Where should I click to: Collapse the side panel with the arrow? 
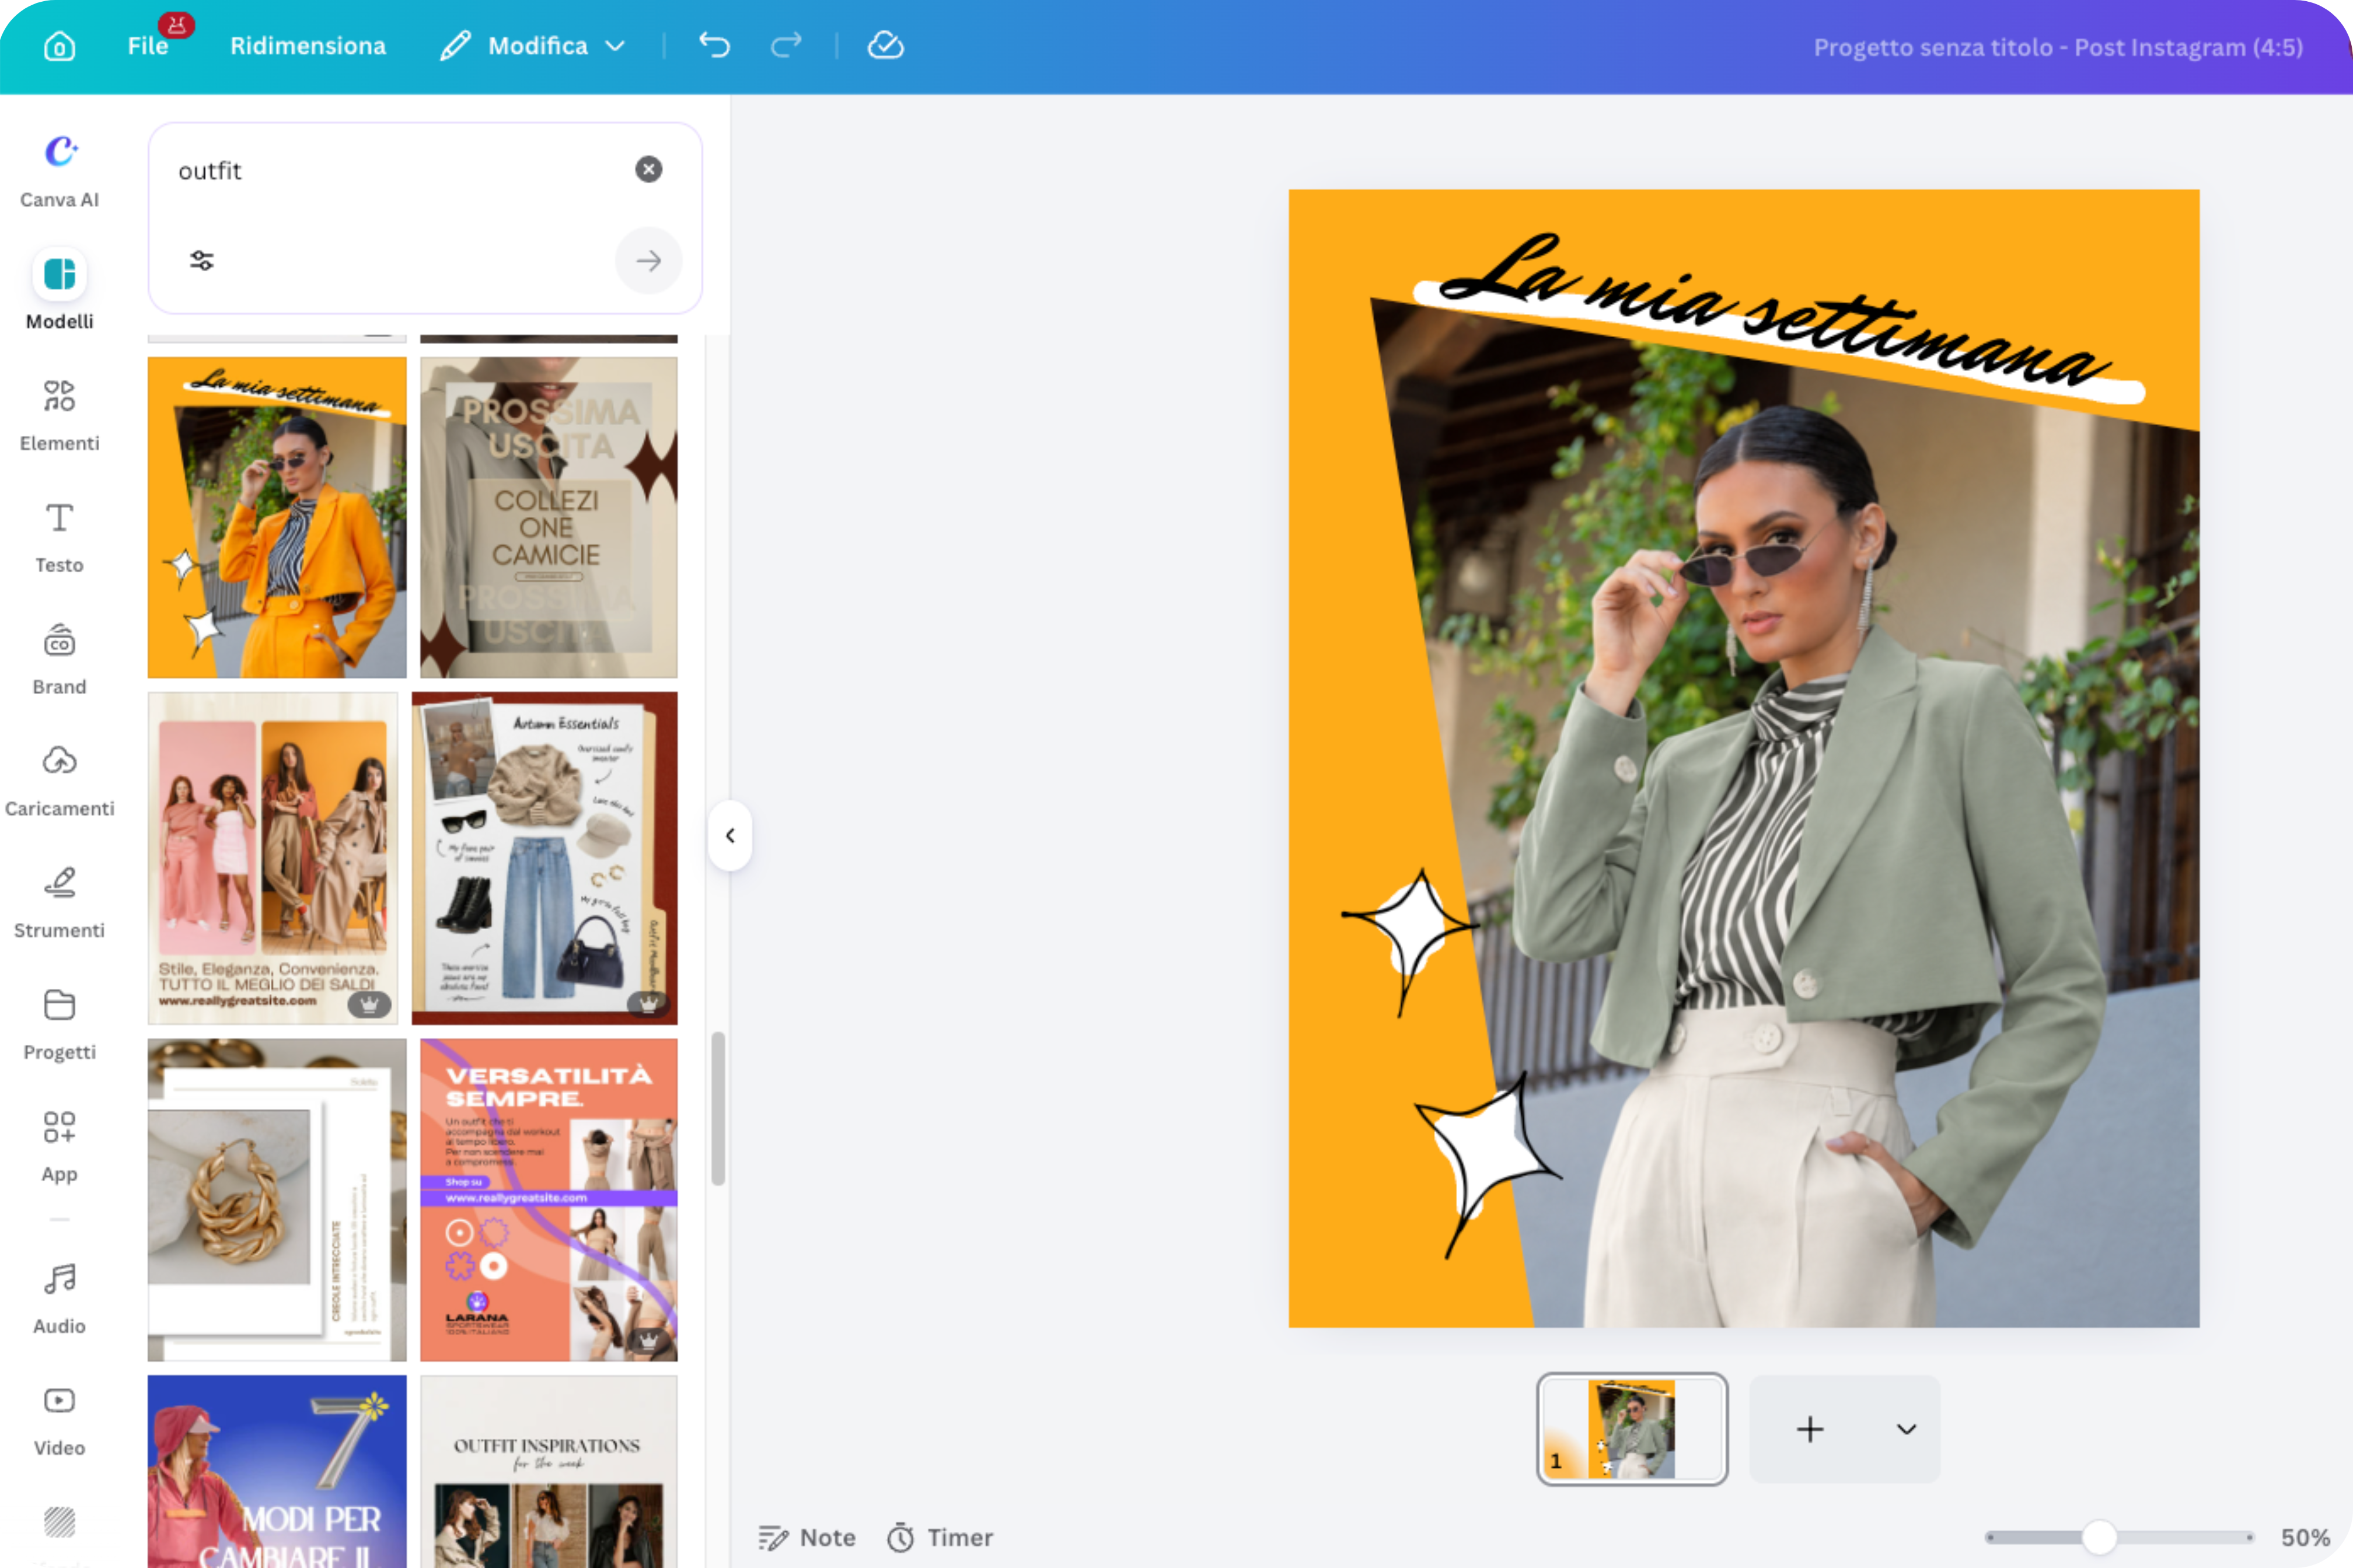pyautogui.click(x=730, y=836)
